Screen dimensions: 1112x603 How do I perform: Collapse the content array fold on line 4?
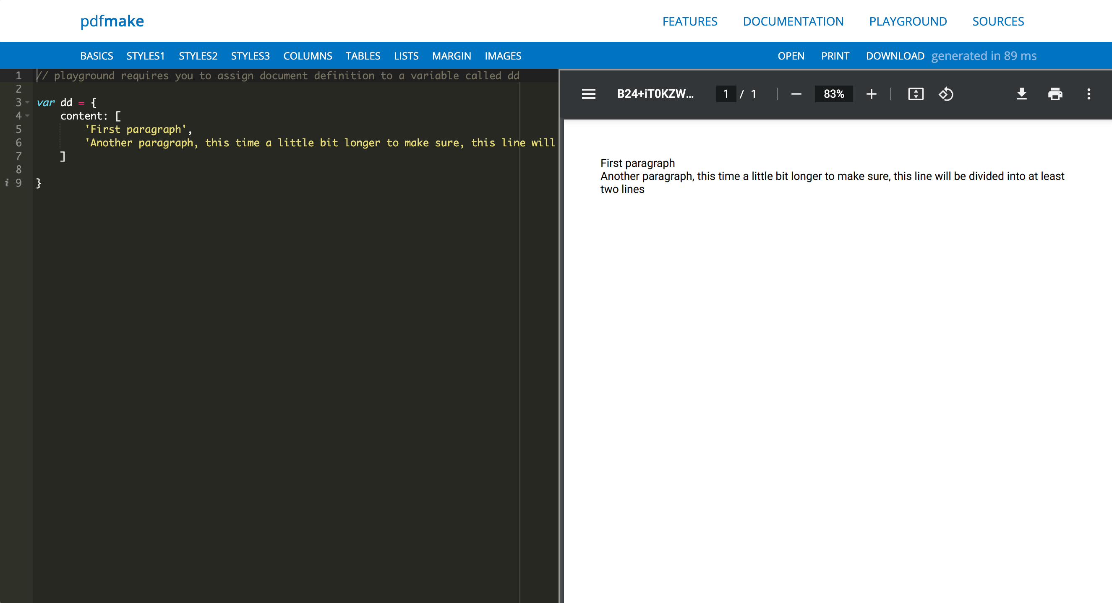[x=28, y=116]
